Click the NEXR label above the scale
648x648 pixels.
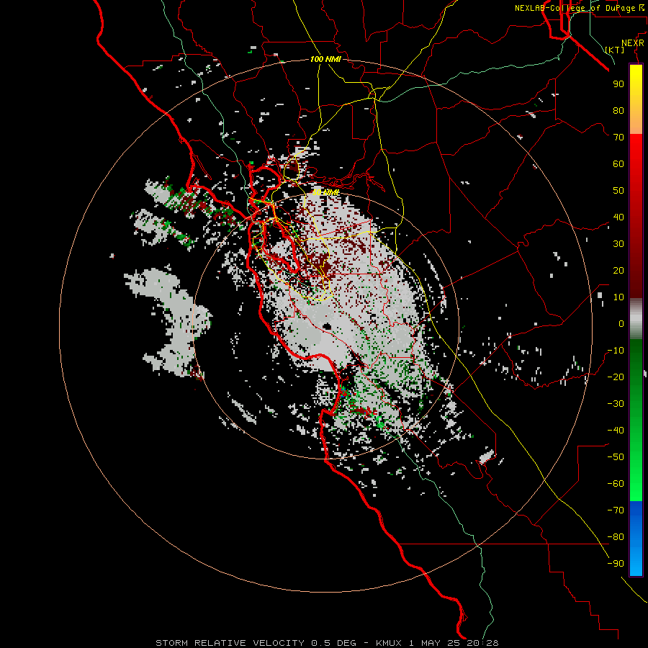click(632, 43)
